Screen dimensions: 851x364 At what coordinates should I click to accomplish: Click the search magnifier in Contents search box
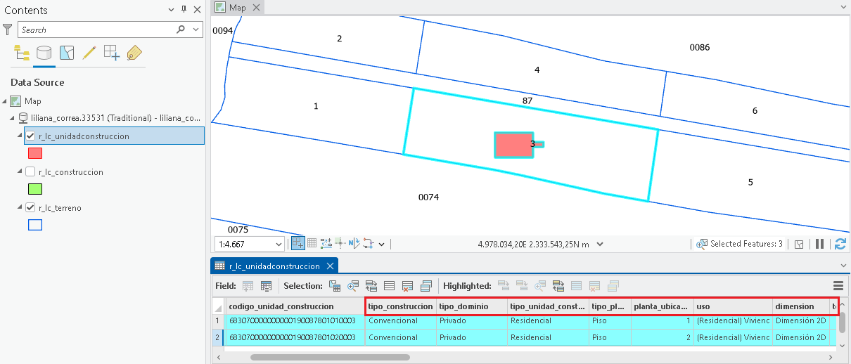pyautogui.click(x=181, y=30)
